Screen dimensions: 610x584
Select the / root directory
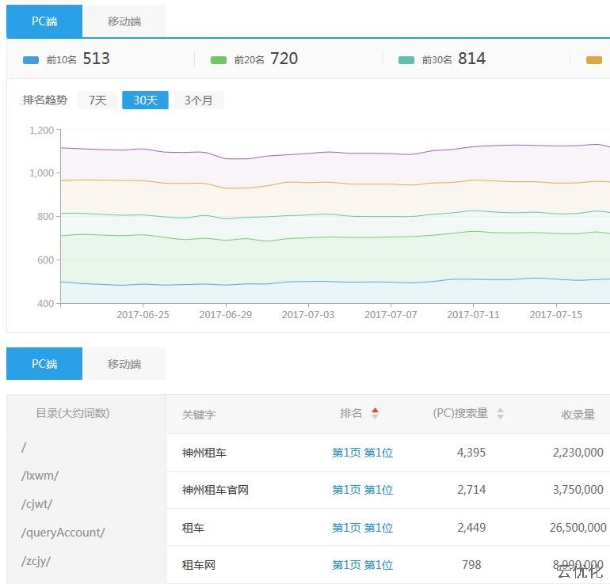click(x=24, y=447)
